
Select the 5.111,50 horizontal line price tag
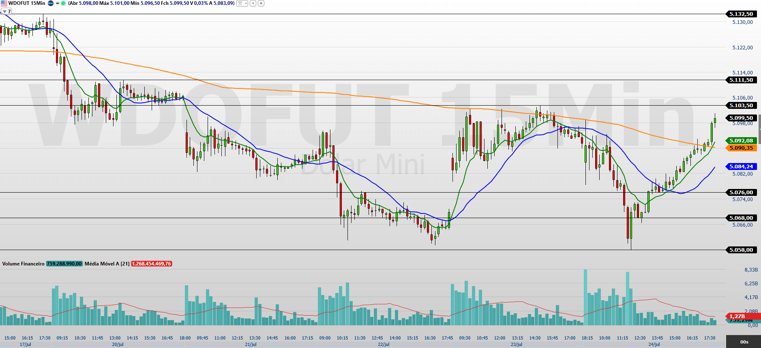click(x=741, y=80)
